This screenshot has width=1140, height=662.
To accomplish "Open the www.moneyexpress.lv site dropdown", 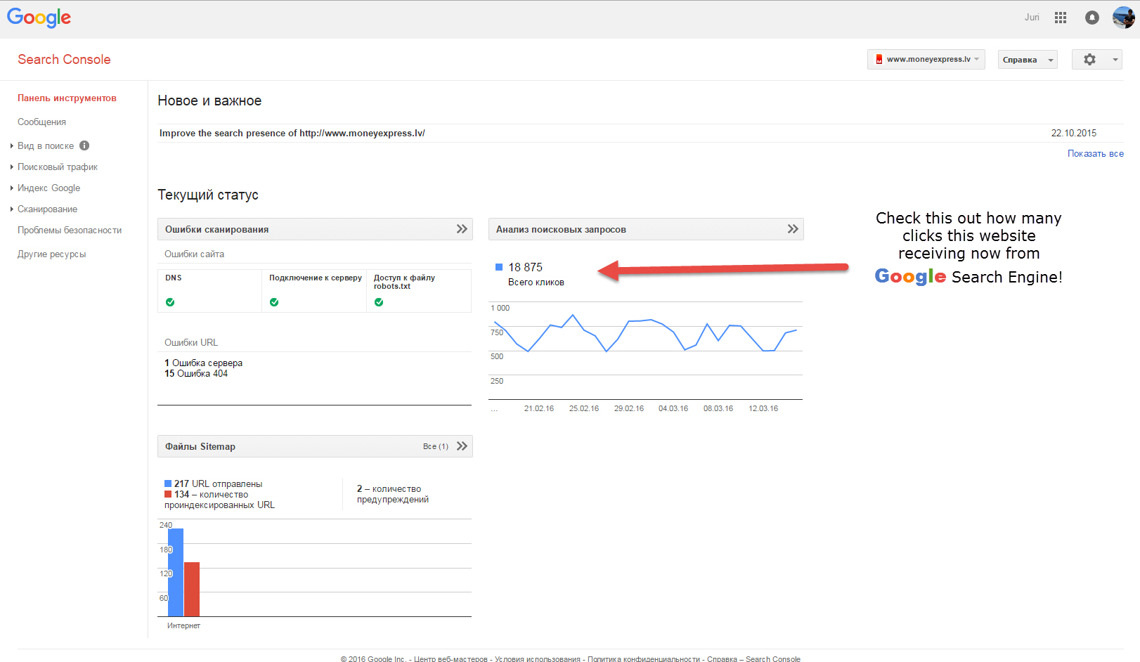I will tap(926, 60).
